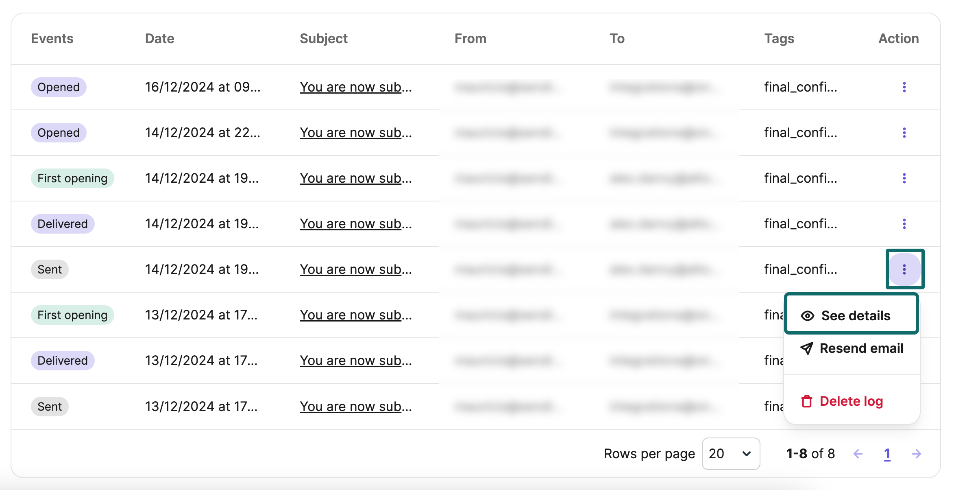Click the Opened badge in 16/12/2024 row
954x490 pixels.
59,87
